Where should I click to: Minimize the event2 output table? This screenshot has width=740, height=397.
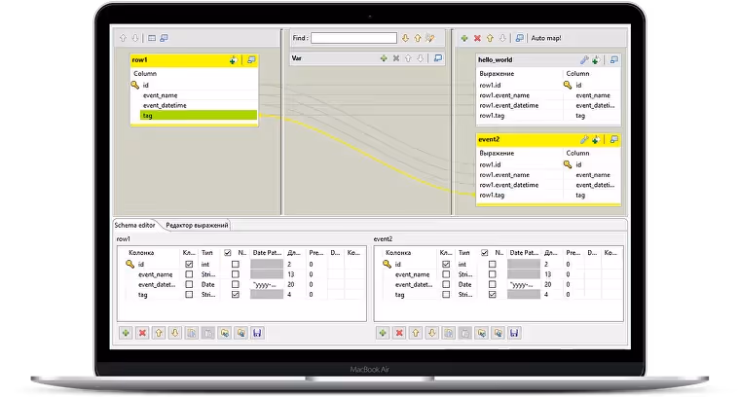(x=613, y=139)
